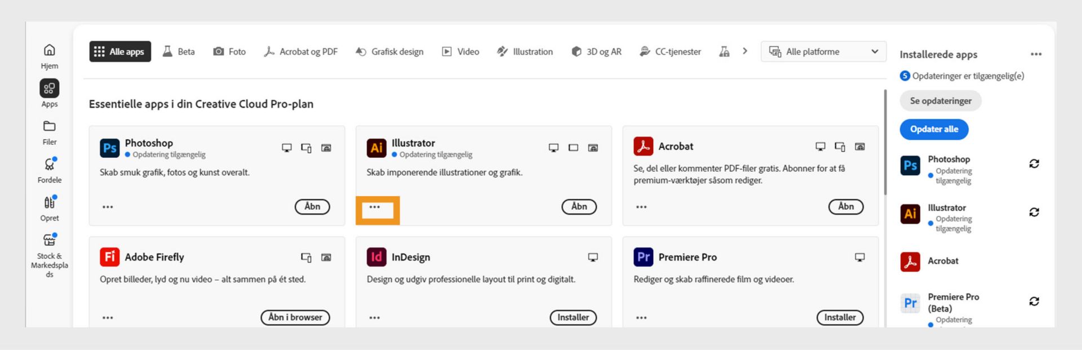
Task: Click the flask category icon after CC-tjenester
Action: point(724,51)
